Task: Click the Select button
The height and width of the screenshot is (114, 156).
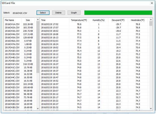Action: [43, 13]
